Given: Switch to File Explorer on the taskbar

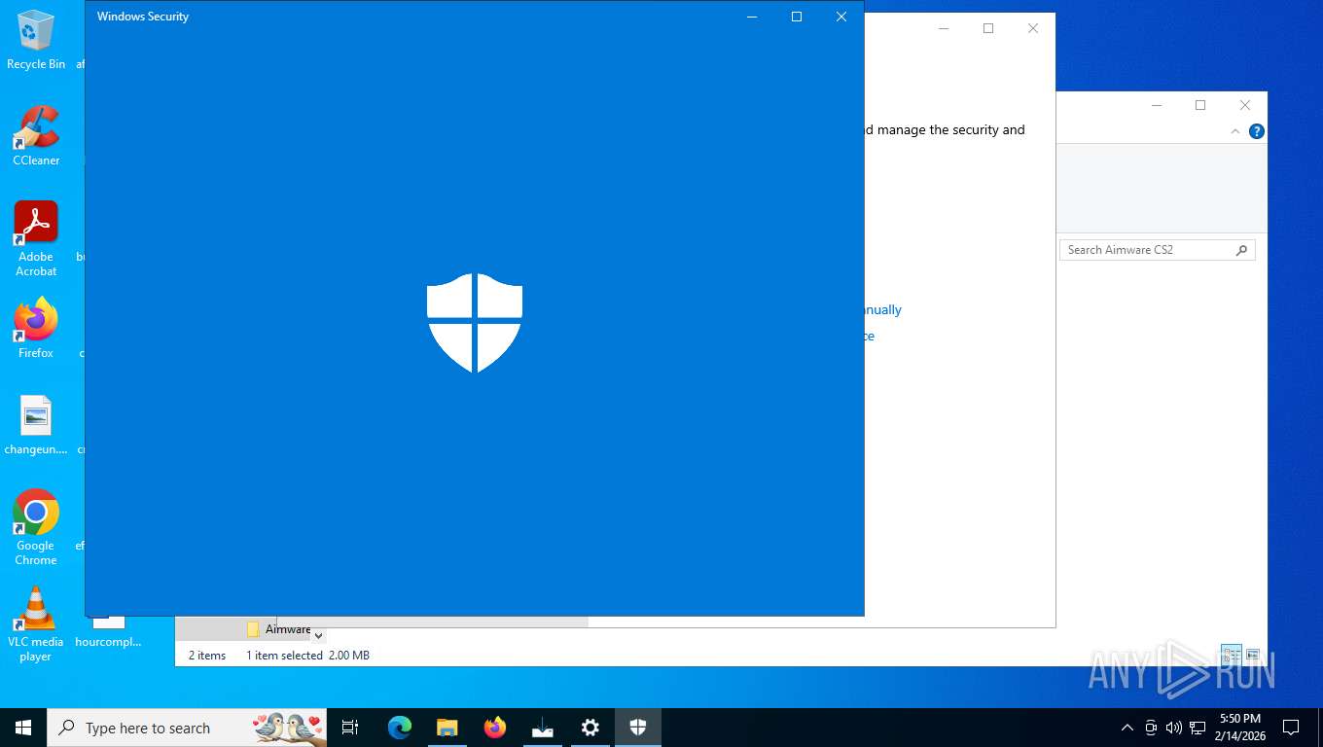Looking at the screenshot, I should point(447,728).
